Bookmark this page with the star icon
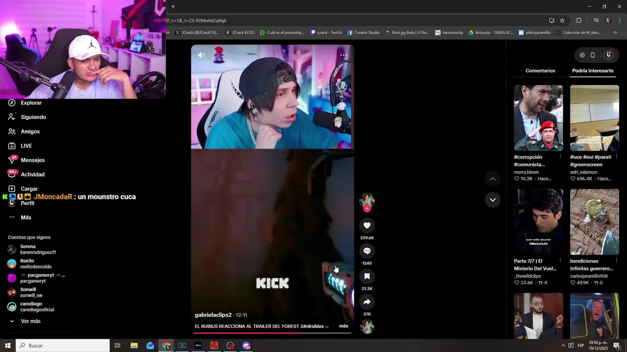Viewport: 627px width, 352px height. point(562,21)
